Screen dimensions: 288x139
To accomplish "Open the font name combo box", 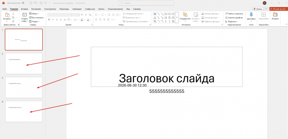I will point(60,15).
